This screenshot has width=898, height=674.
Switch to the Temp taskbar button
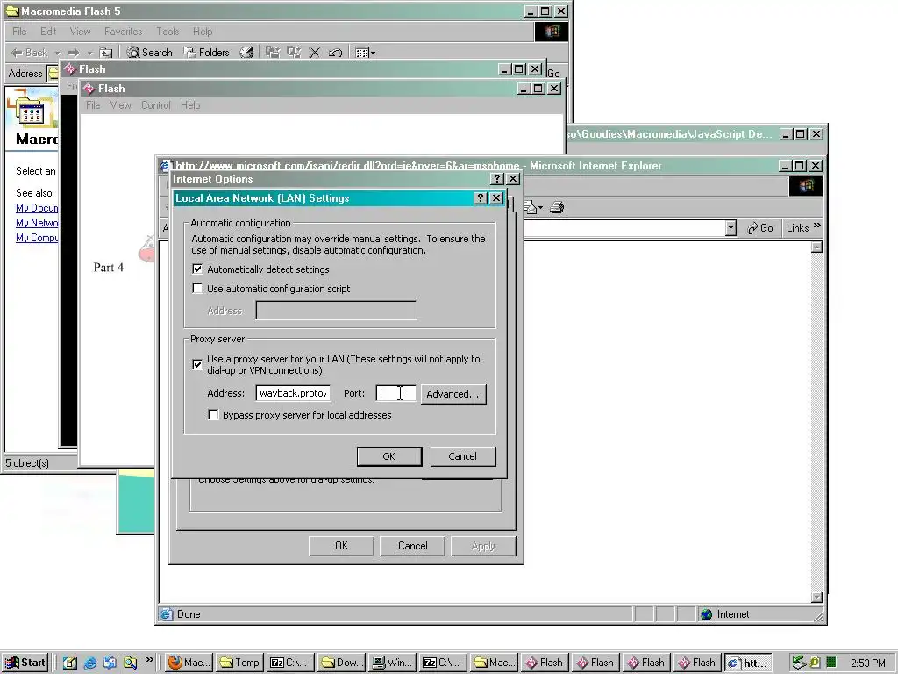point(240,663)
